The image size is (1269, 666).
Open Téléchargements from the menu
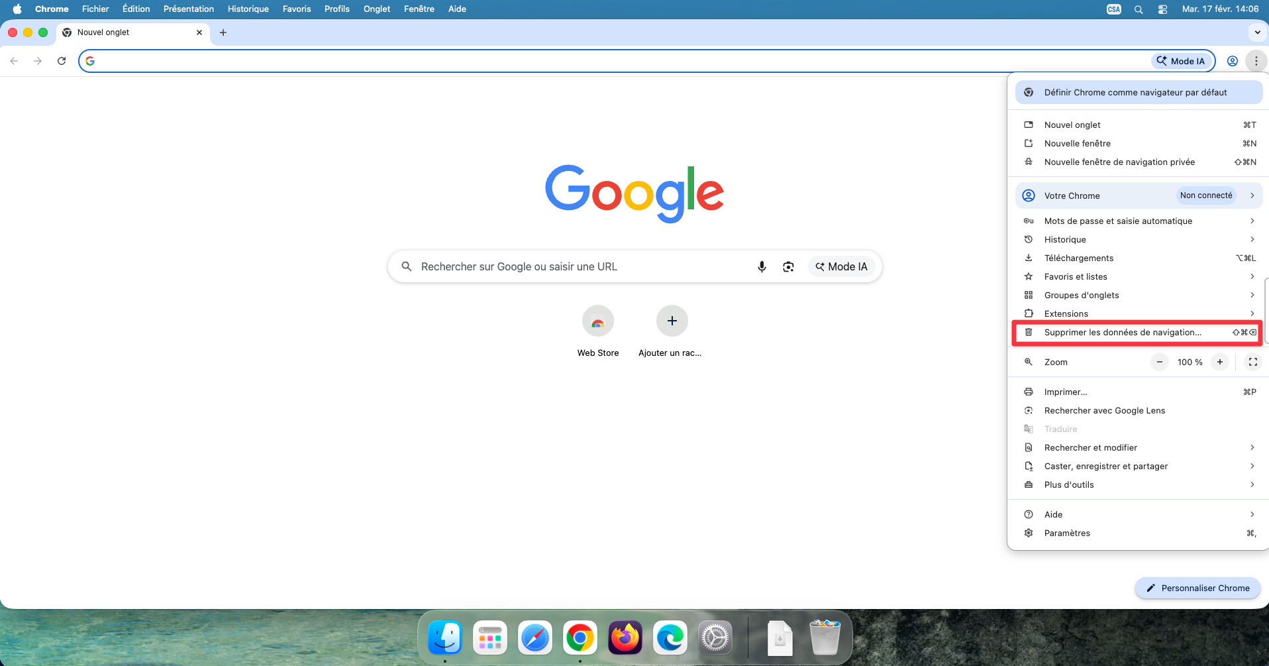click(x=1138, y=258)
